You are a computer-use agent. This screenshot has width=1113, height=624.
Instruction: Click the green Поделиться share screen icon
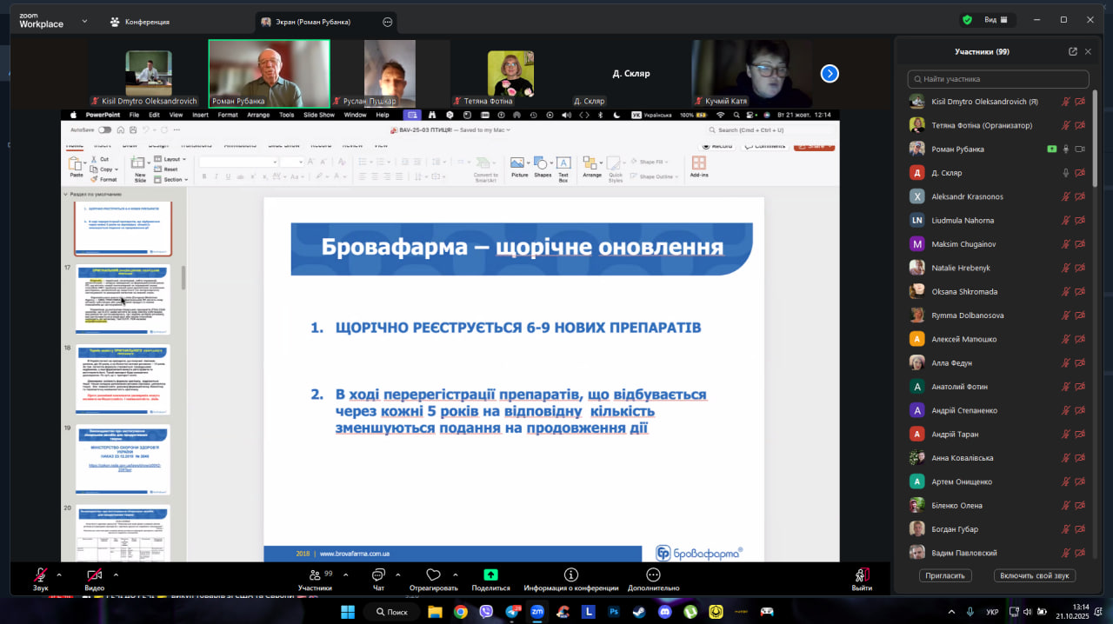[x=490, y=575]
